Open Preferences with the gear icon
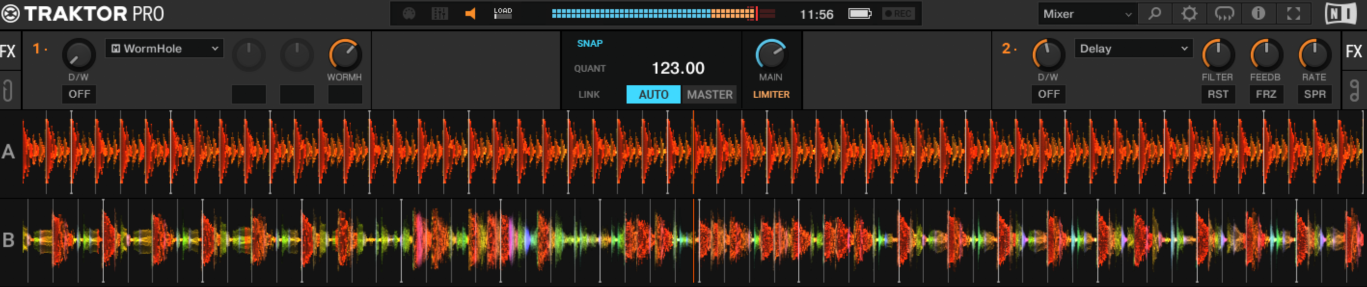Screen dimensions: 1367x287 (1189, 14)
